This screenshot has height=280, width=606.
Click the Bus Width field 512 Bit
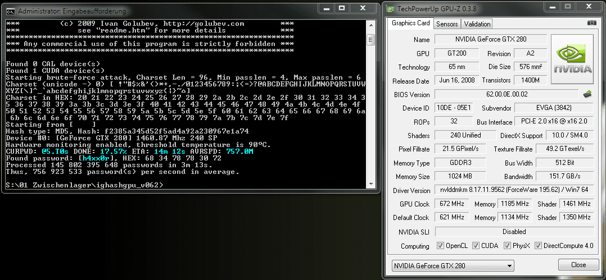pyautogui.click(x=565, y=163)
